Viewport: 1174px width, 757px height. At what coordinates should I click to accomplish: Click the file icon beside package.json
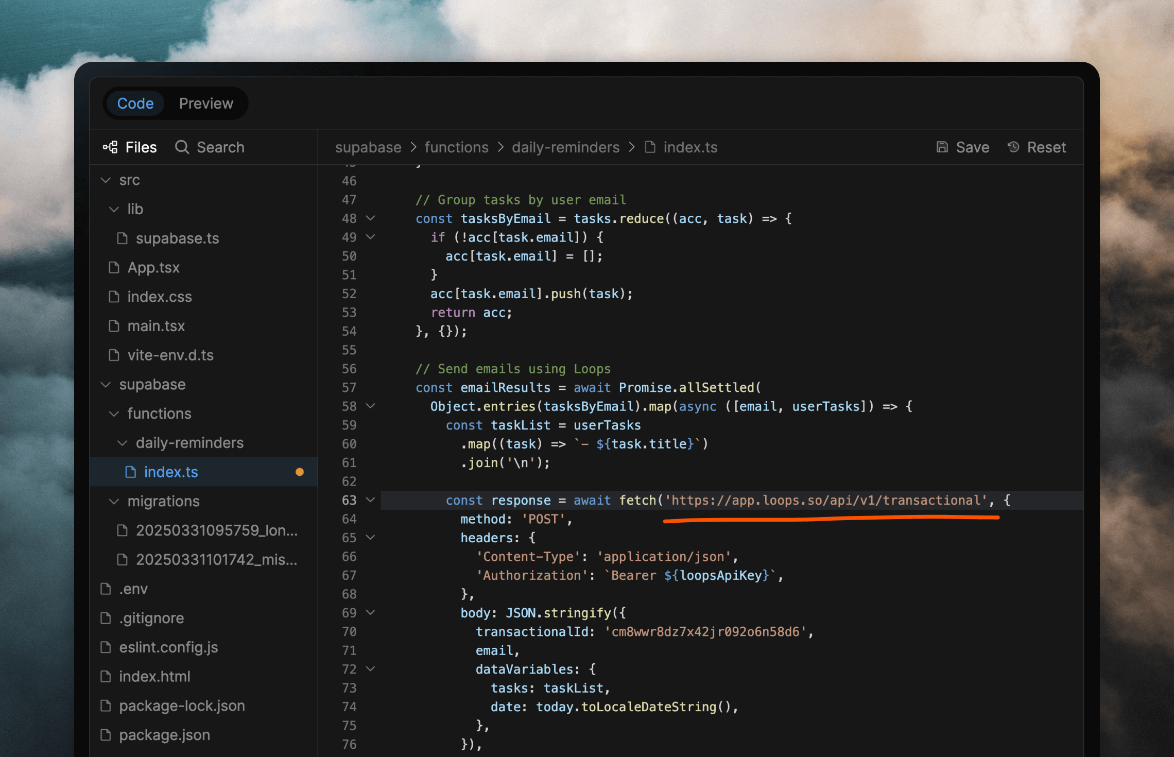point(106,735)
